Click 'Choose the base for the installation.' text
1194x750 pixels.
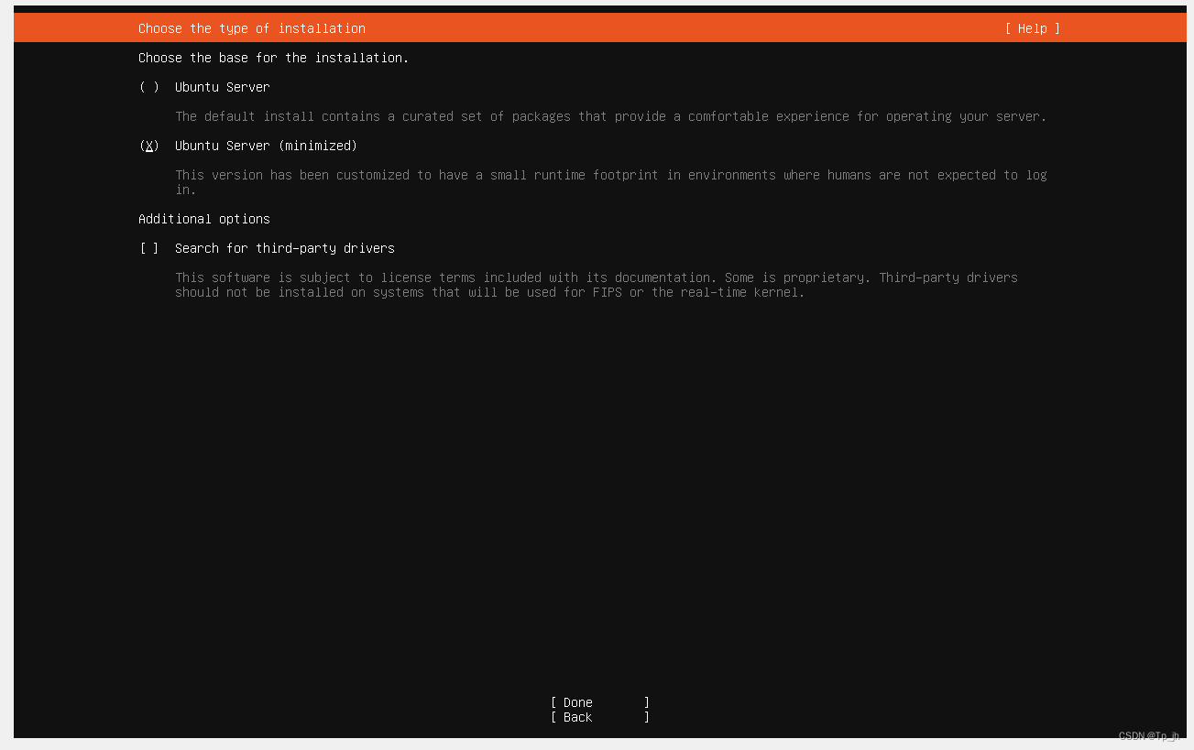coord(274,58)
